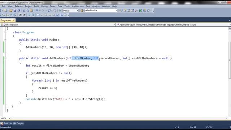This screenshot has width=231, height=130.
Task: Open the Debug configuration dropdown
Action: click(70, 10)
